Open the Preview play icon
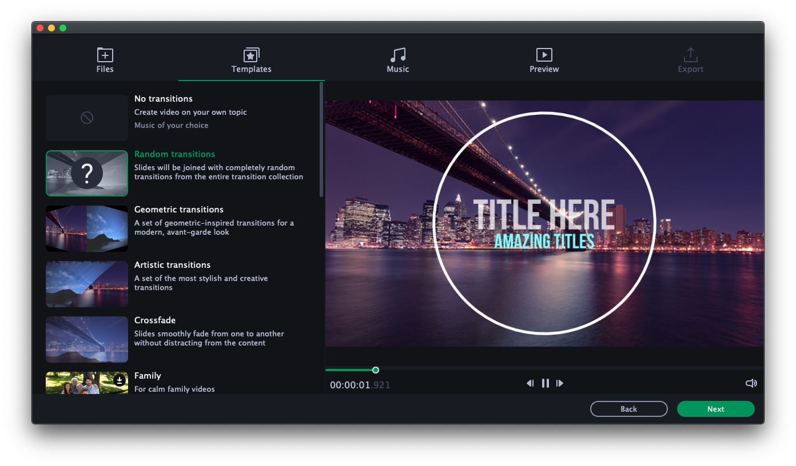The height and width of the screenshot is (466, 796). [x=544, y=55]
